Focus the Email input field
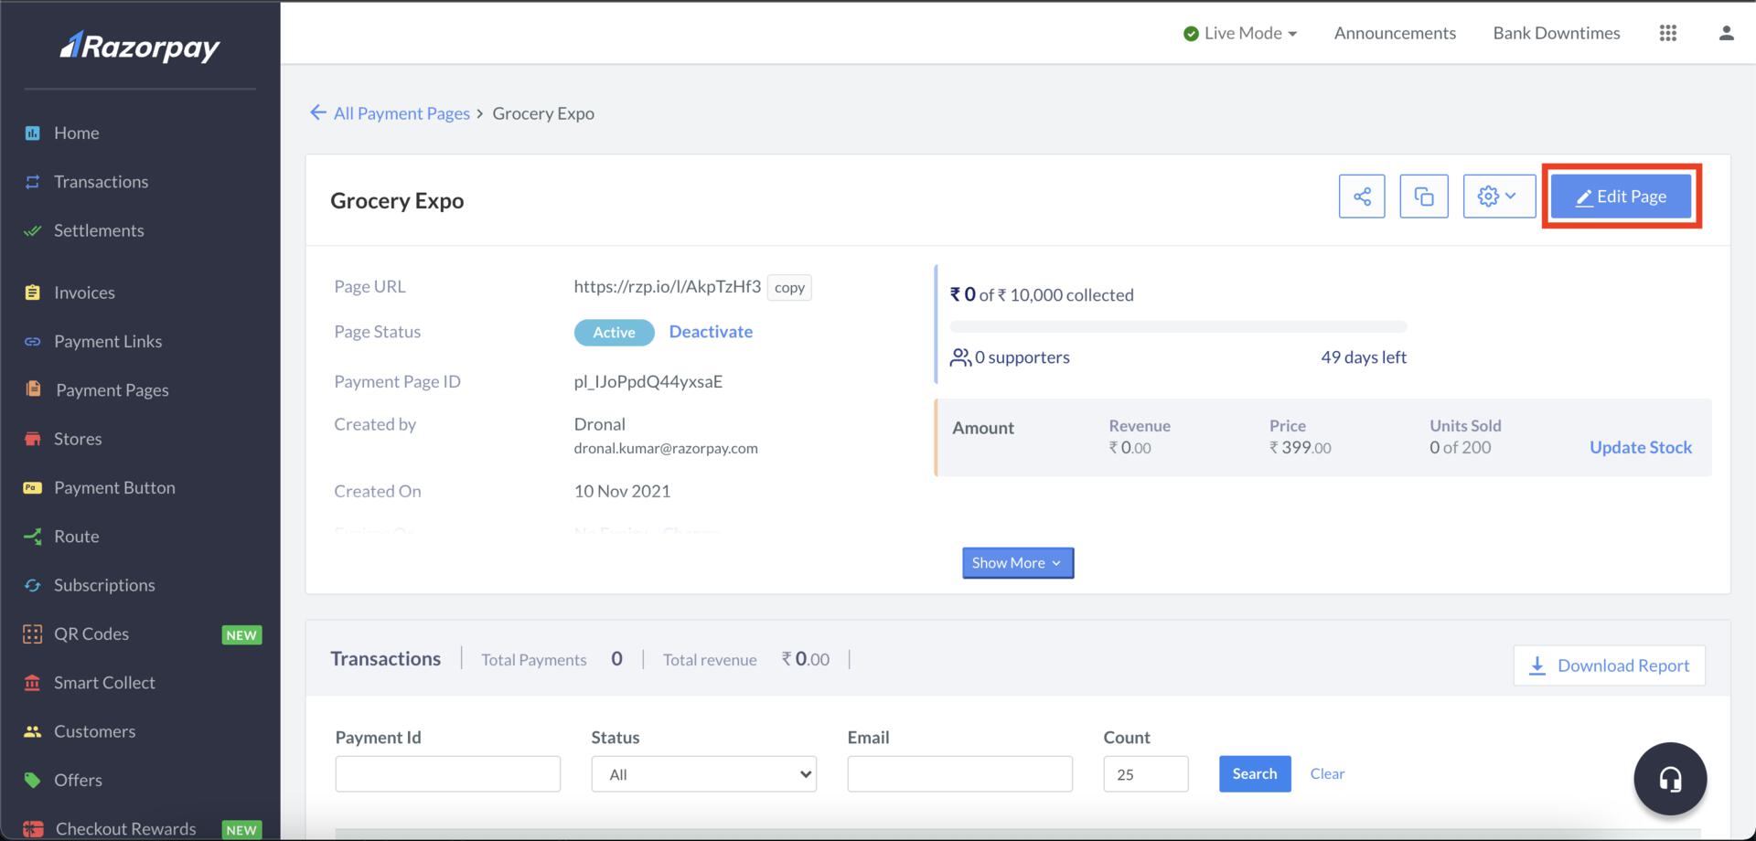1756x841 pixels. coord(960,774)
